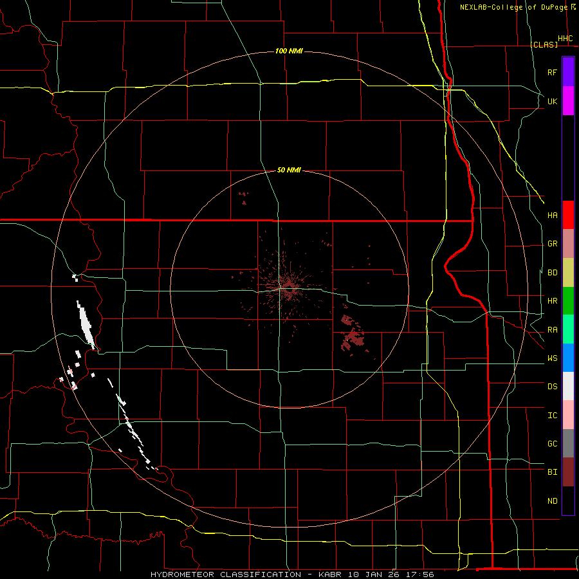579x579 pixels.
Task: Select the GC gray legend swatch
Action: click(x=568, y=443)
